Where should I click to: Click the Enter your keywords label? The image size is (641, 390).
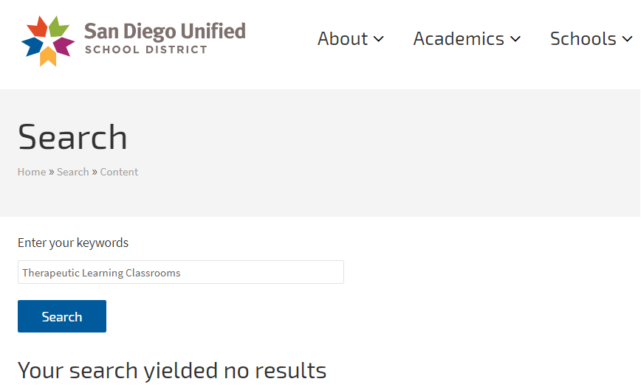coord(73,243)
